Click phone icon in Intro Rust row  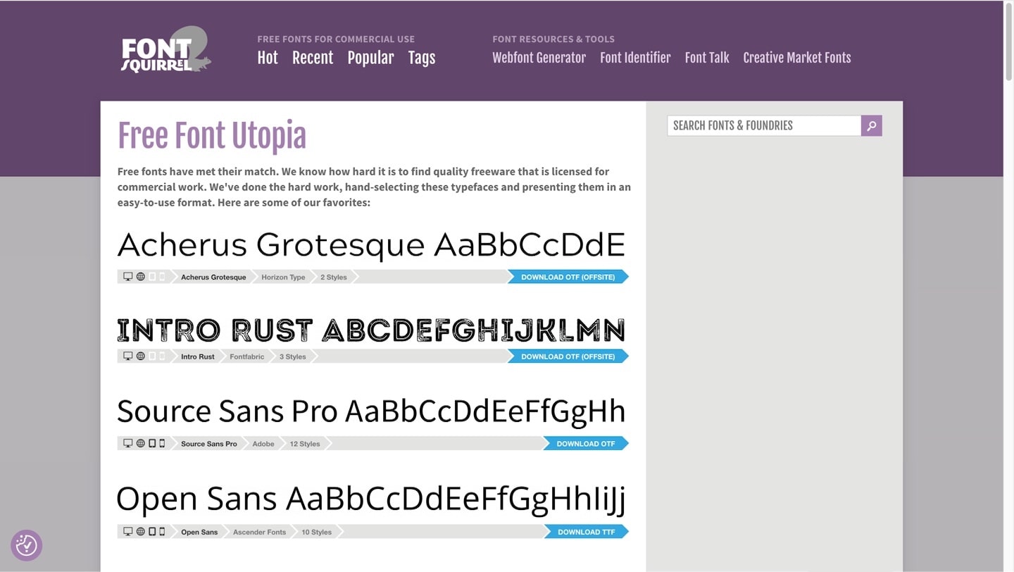(162, 356)
